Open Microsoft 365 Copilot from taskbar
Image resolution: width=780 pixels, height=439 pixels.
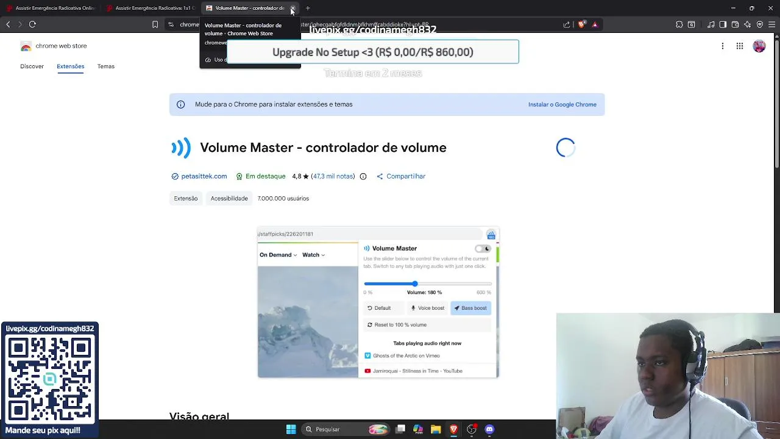point(418,429)
